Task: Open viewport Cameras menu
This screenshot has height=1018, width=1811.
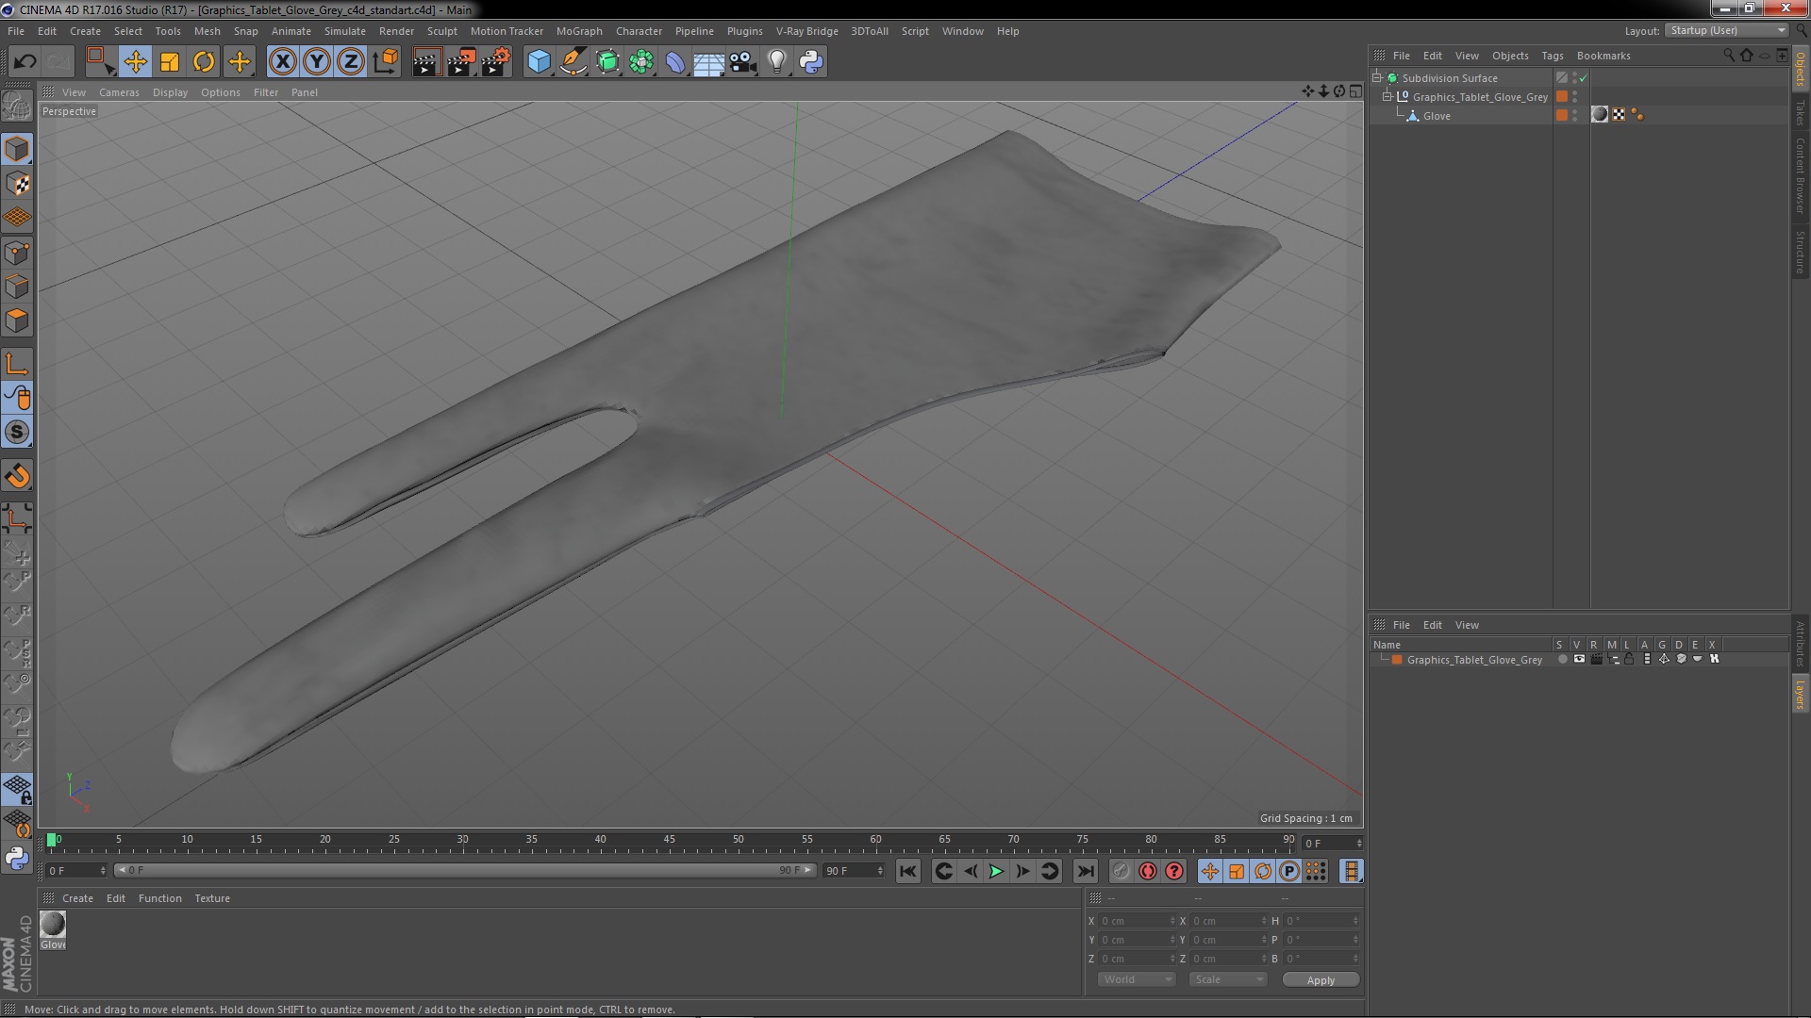Action: [119, 92]
